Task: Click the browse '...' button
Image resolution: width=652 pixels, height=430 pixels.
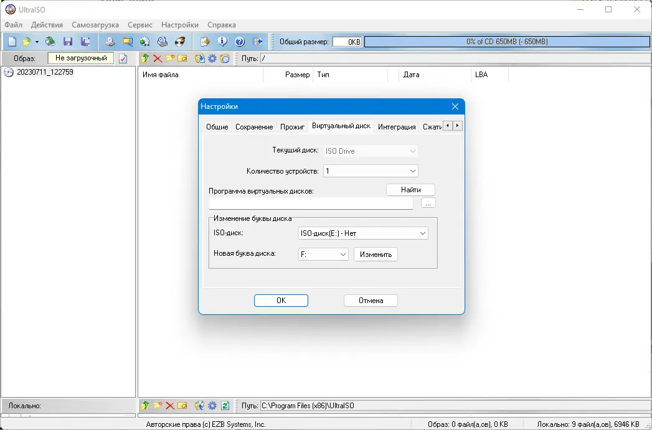Action: coord(428,203)
